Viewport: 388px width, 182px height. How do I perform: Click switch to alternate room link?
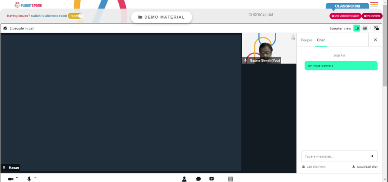(49, 16)
